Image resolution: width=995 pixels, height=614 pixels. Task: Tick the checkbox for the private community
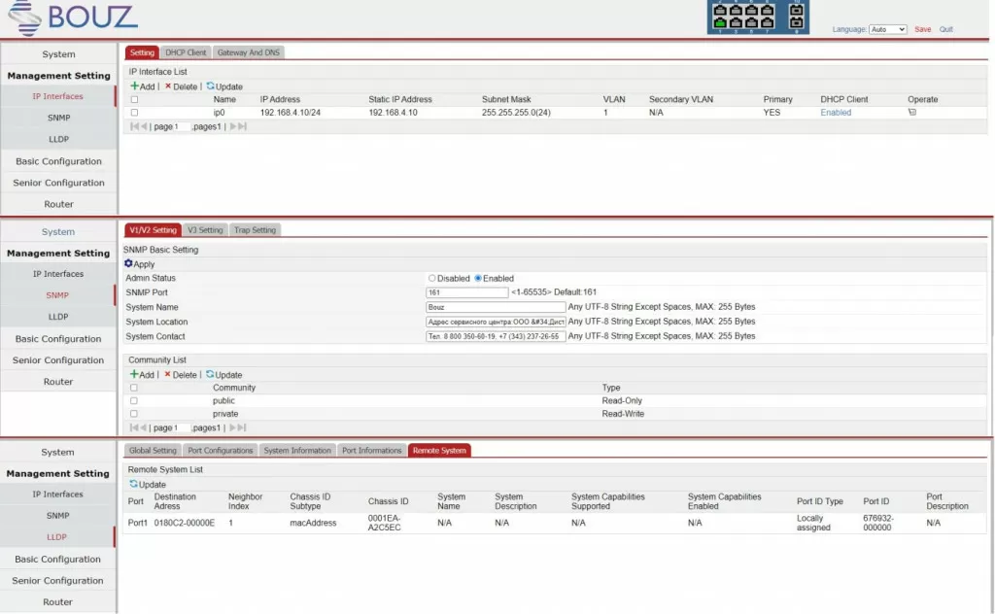[133, 414]
